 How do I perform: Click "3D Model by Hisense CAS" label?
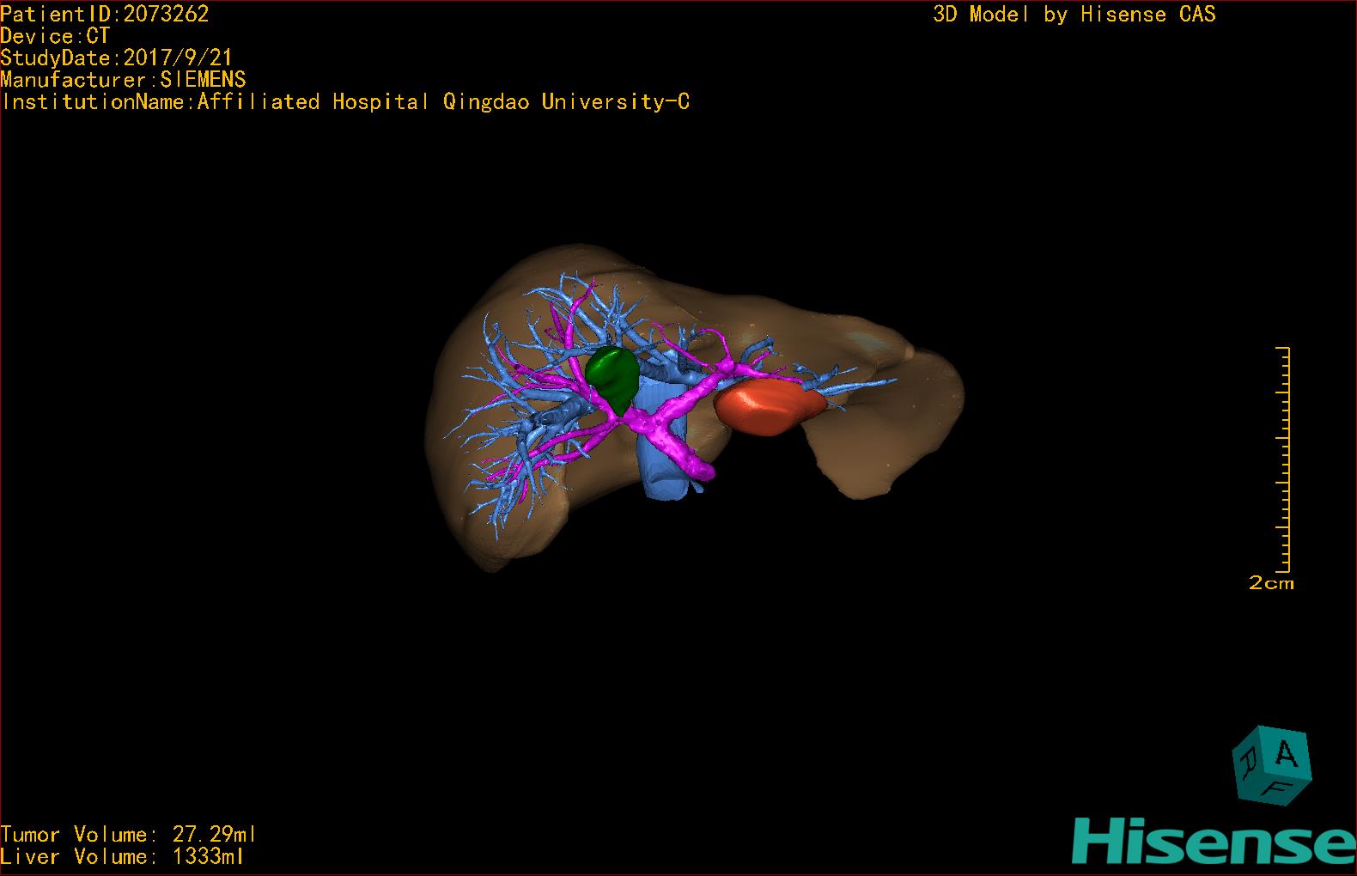[x=1074, y=15]
